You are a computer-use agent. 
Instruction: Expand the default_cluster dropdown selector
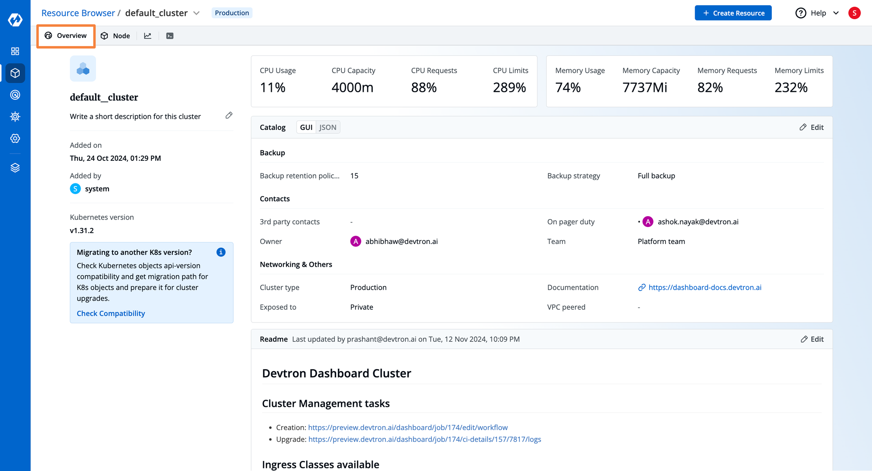tap(197, 13)
